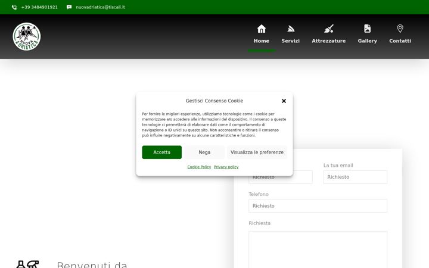Accept cookies with the Accetta button
The height and width of the screenshot is (268, 429).
[161, 152]
